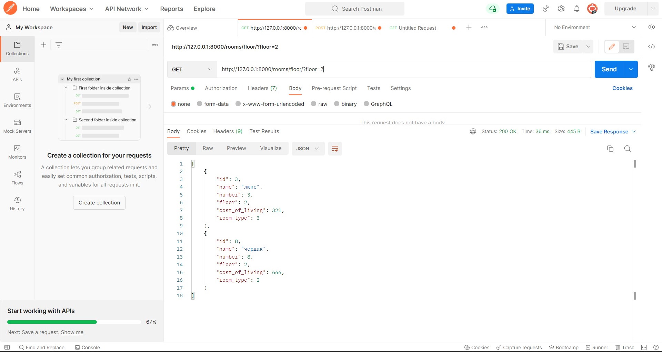Open the Runner from the status bar

coord(597,347)
